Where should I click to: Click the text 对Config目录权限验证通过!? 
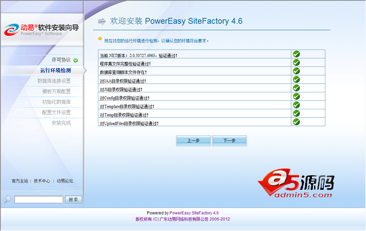click(x=124, y=98)
